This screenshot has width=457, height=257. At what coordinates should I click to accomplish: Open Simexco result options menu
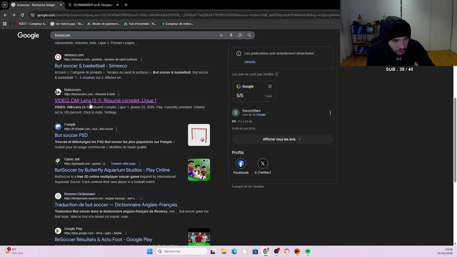[x=141, y=60]
